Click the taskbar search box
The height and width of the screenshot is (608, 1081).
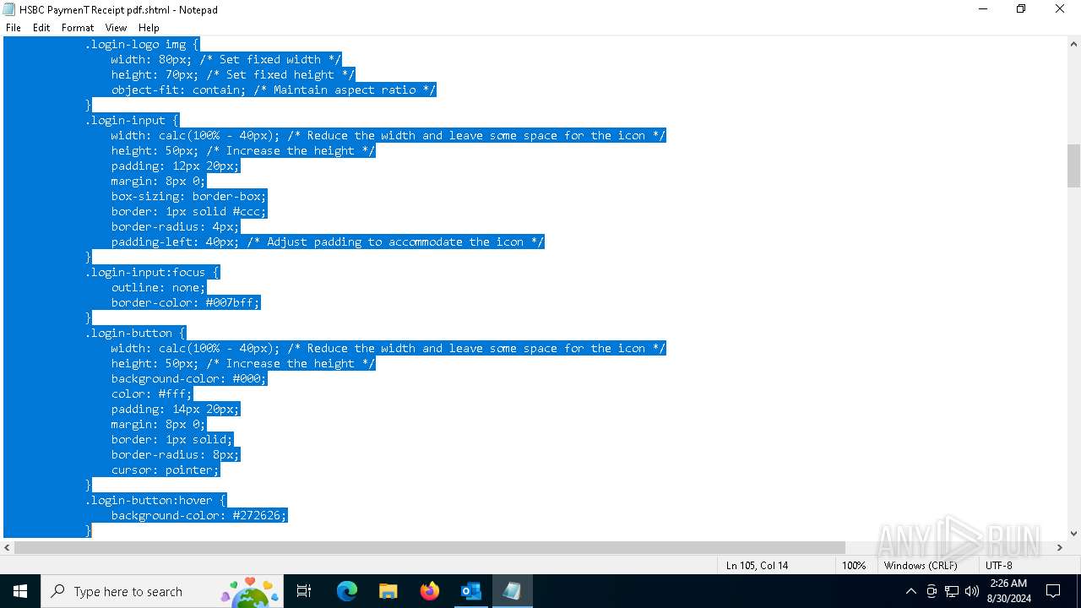point(160,591)
